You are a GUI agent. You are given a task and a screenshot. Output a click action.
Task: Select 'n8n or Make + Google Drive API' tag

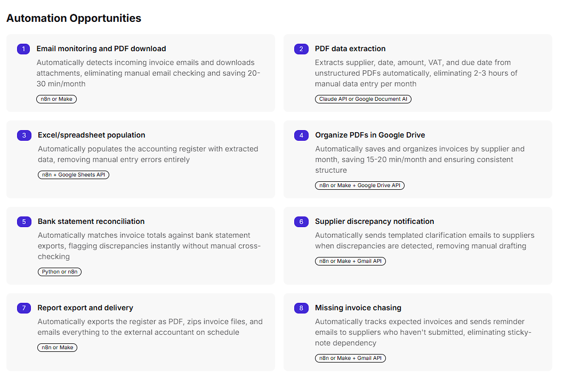click(x=360, y=186)
